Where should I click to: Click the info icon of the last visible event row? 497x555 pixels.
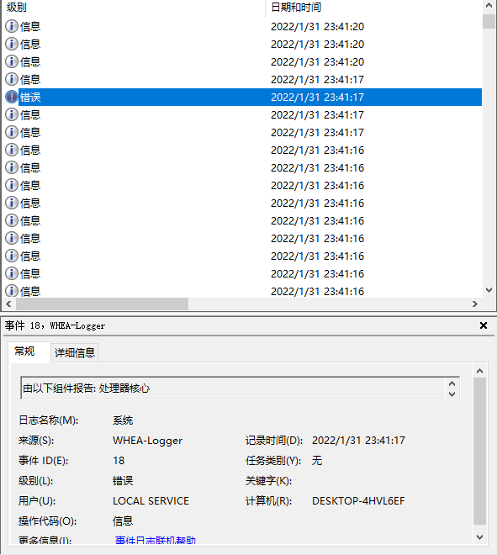[x=12, y=291]
